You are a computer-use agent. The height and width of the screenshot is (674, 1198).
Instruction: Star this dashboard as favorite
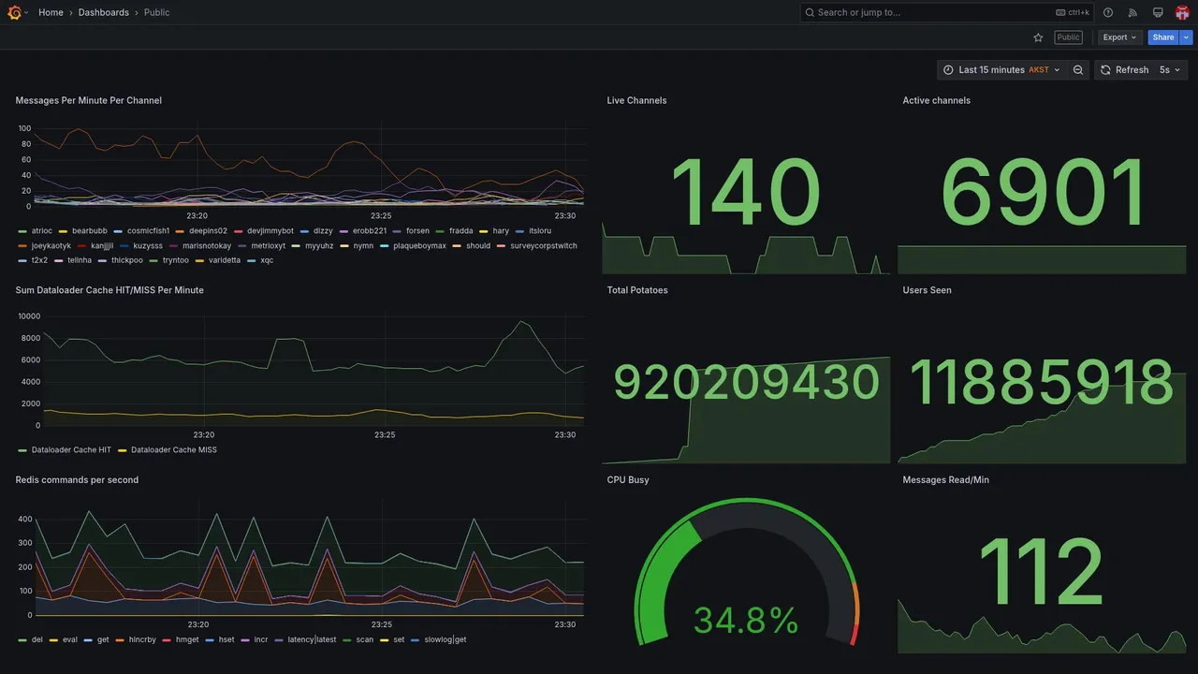pos(1038,37)
